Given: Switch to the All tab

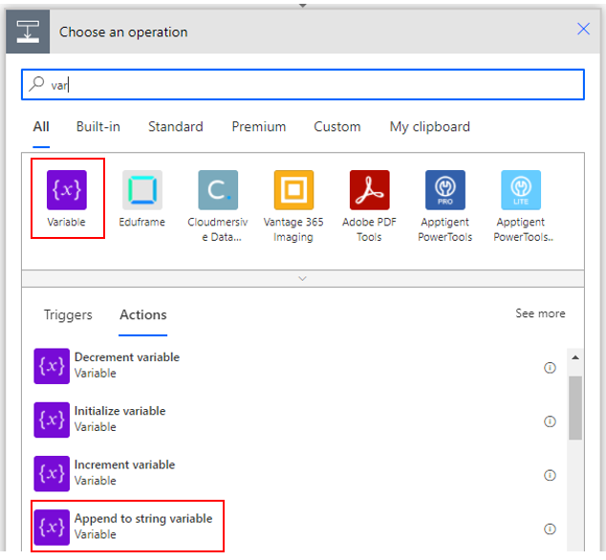Looking at the screenshot, I should (x=41, y=127).
